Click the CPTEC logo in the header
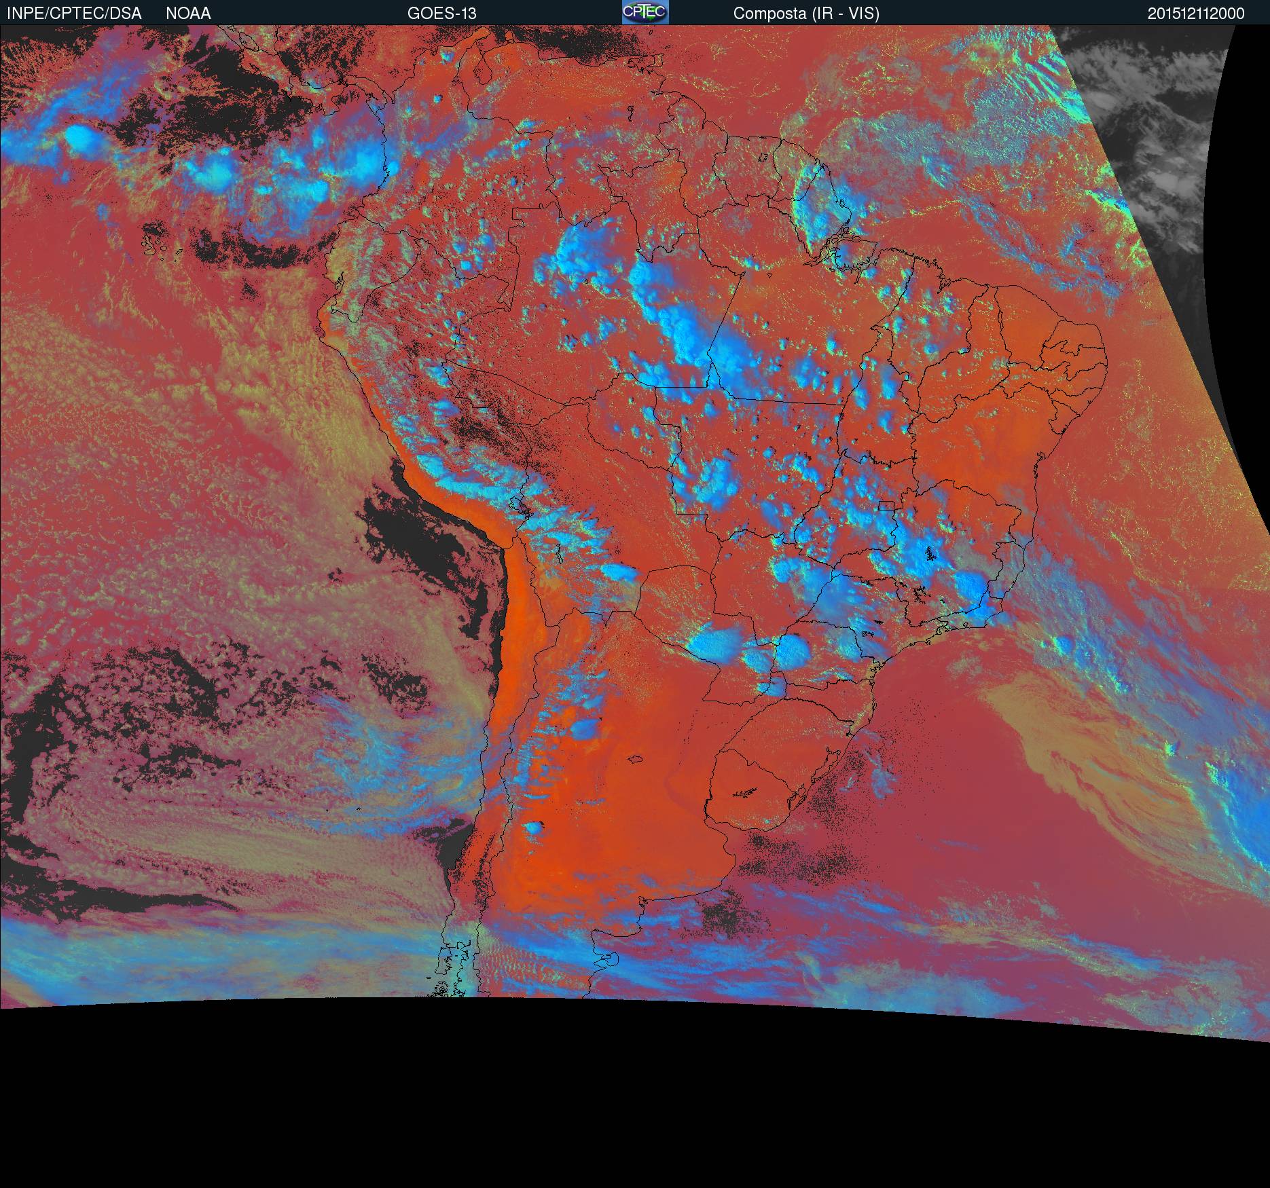This screenshot has height=1188, width=1270. click(645, 12)
